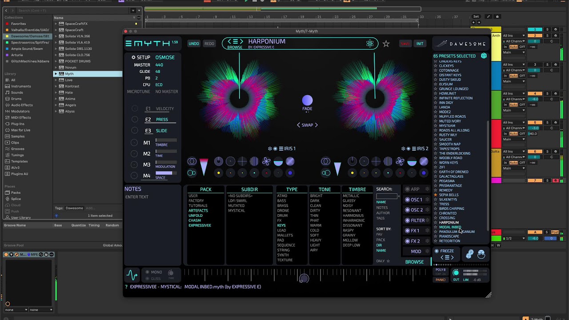Toggle the Iris 2 enable circle
569x320 pixels.
pos(409,149)
